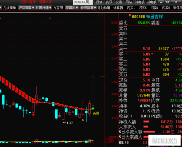Click the green square buy-point marker
Screen dimensions: 182x147
[93, 108]
